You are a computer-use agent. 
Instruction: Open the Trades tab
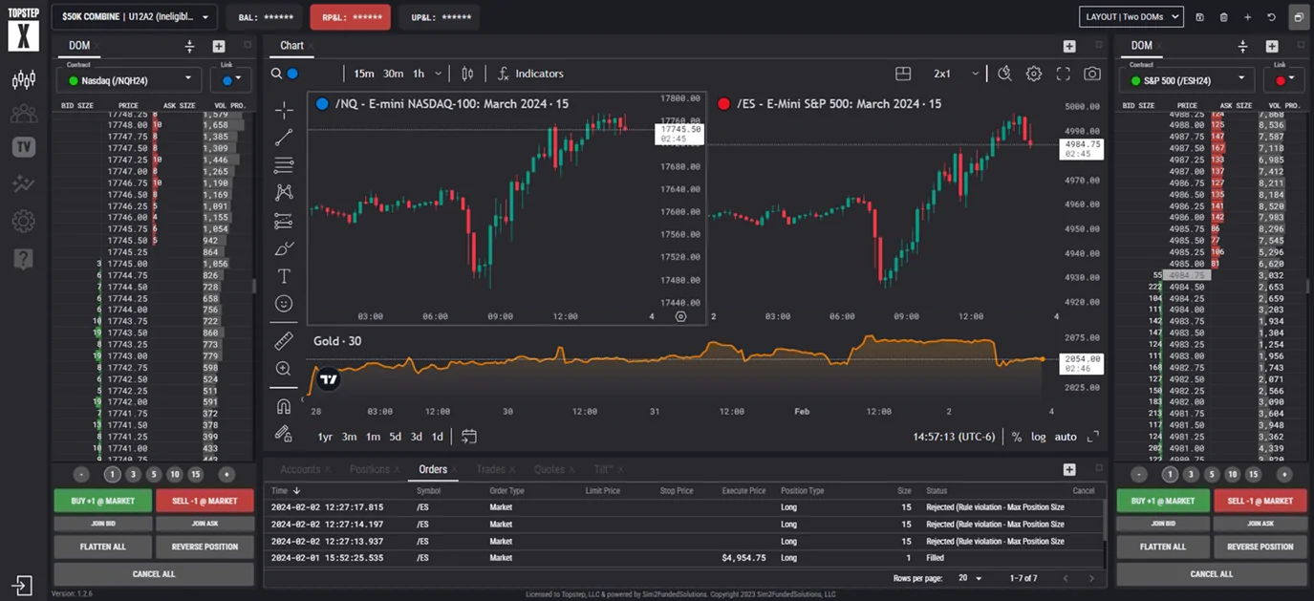(490, 469)
